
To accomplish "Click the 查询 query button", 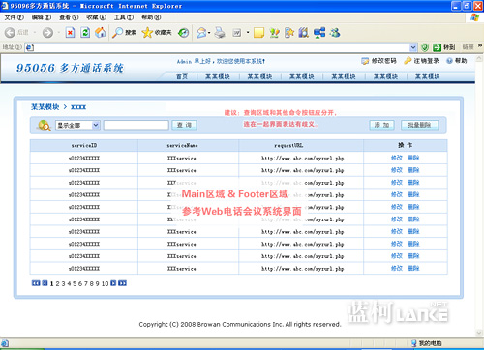I will click(184, 125).
